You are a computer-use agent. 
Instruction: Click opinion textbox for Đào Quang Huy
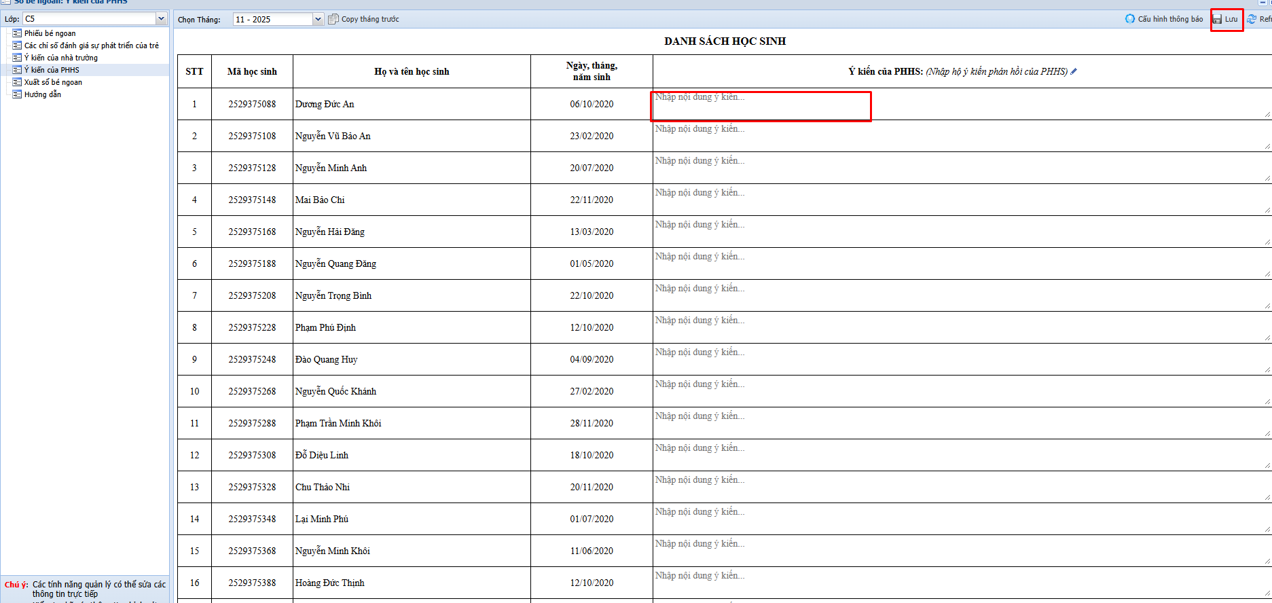(962, 360)
